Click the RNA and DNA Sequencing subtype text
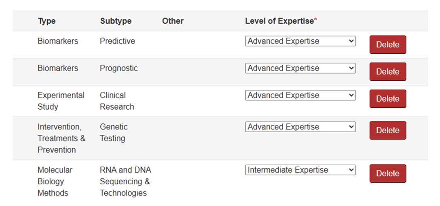This screenshot has width=440, height=206. [x=125, y=181]
